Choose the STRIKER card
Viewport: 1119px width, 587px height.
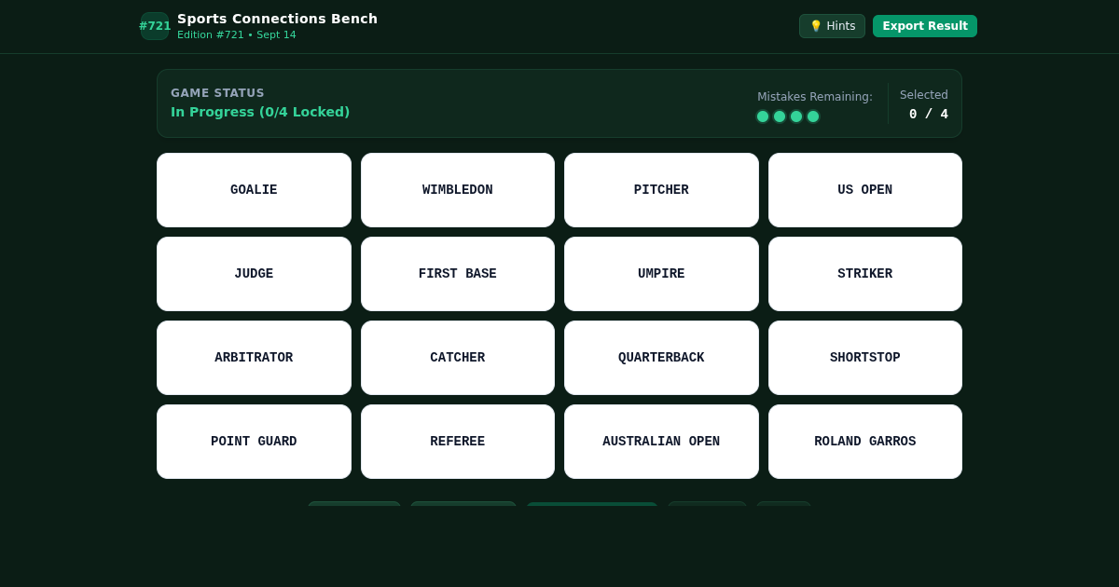click(865, 274)
